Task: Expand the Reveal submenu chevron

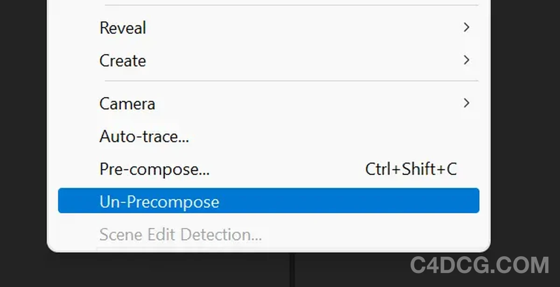Action: tap(466, 27)
